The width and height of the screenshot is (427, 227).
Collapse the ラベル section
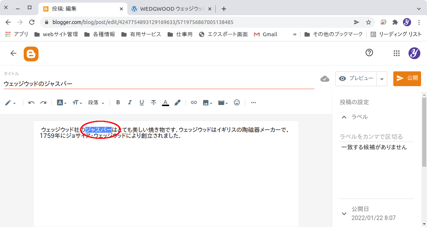(344, 117)
